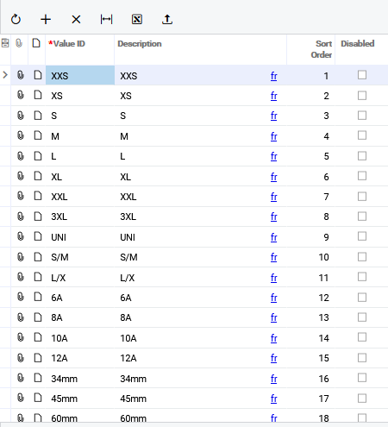Add a new row with plus icon
Viewport: 388px width, 427px height.
(46, 20)
